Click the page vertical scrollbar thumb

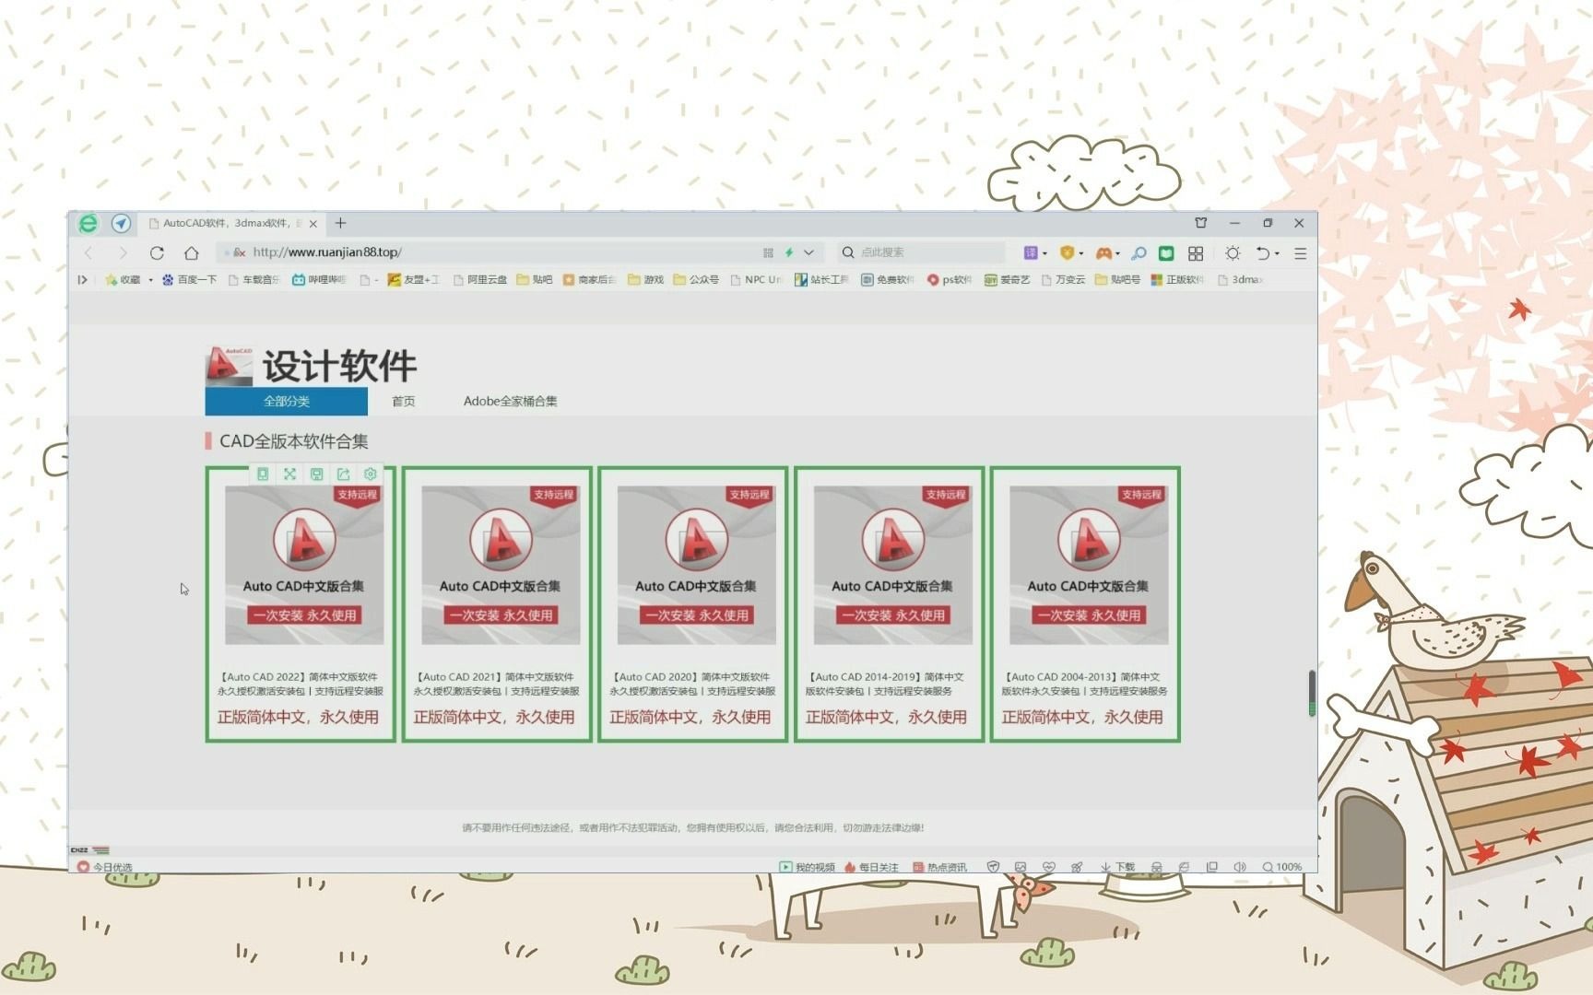[1311, 693]
